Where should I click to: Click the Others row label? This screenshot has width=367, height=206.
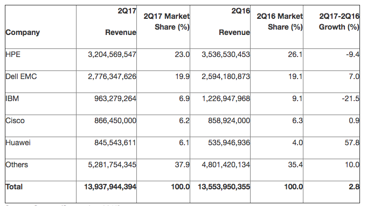[x=17, y=165]
